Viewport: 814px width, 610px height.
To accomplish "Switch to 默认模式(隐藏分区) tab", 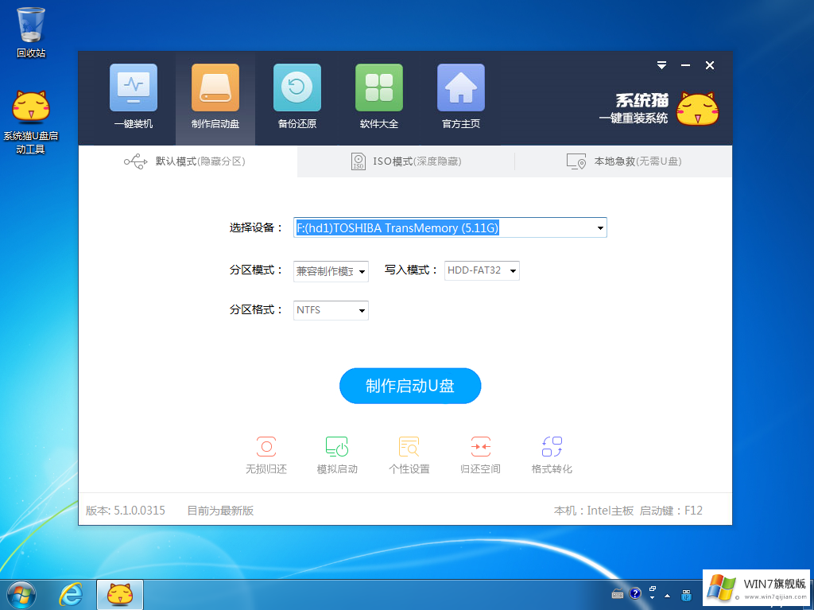I will 188,161.
